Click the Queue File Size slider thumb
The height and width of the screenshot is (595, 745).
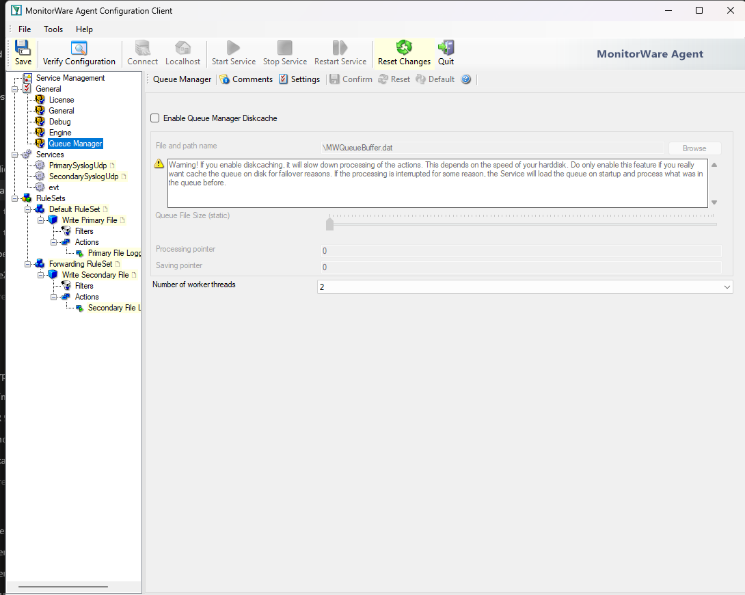pos(329,224)
